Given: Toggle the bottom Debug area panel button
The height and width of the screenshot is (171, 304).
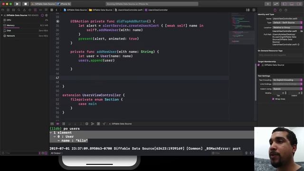Looking at the screenshot, I should tap(292, 4).
